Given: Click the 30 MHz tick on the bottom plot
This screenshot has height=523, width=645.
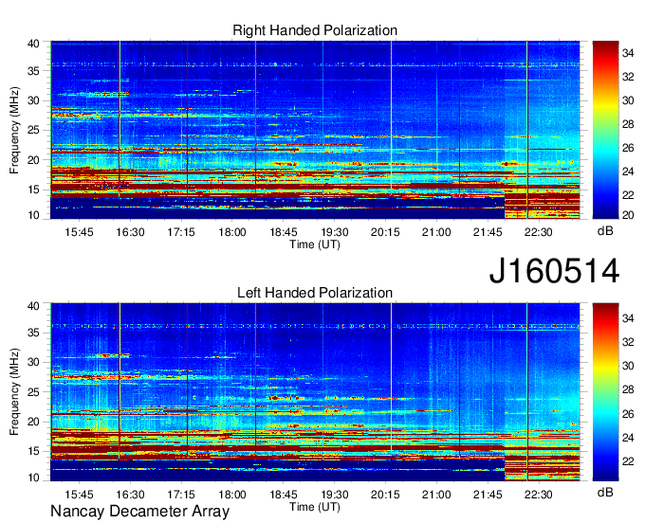Looking at the screenshot, I should coord(33,362).
